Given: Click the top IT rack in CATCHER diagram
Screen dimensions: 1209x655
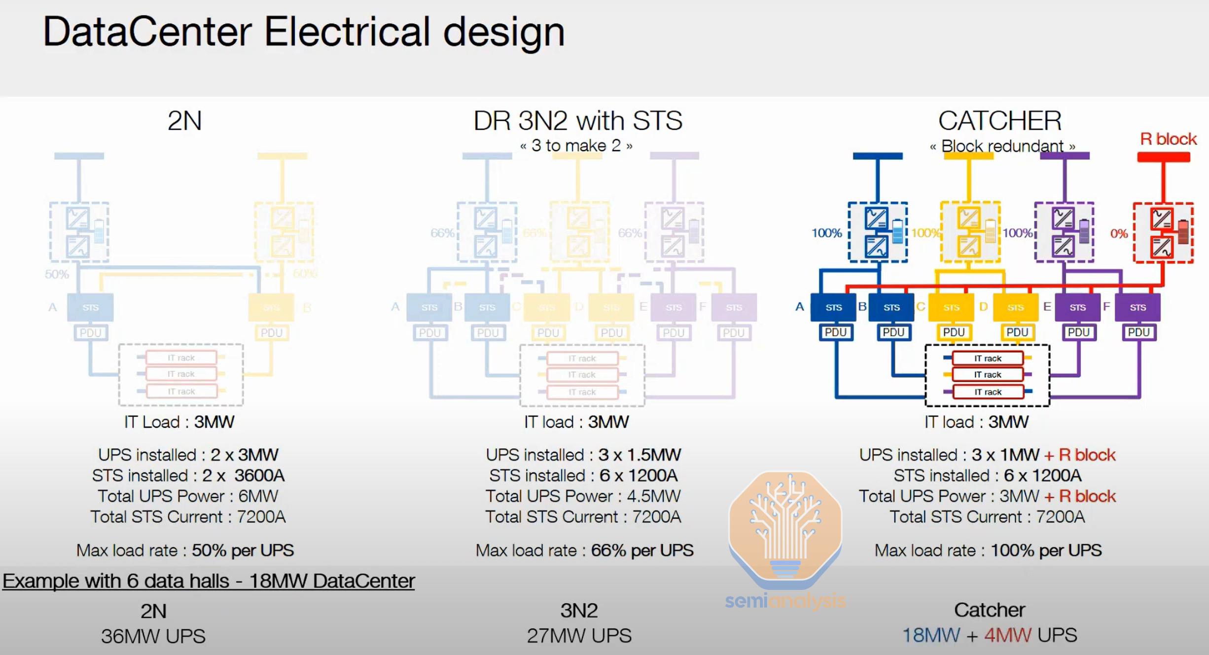Looking at the screenshot, I should [988, 359].
